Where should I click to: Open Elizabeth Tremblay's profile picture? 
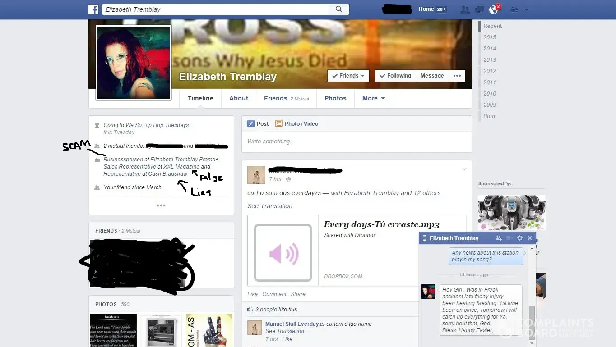click(134, 62)
